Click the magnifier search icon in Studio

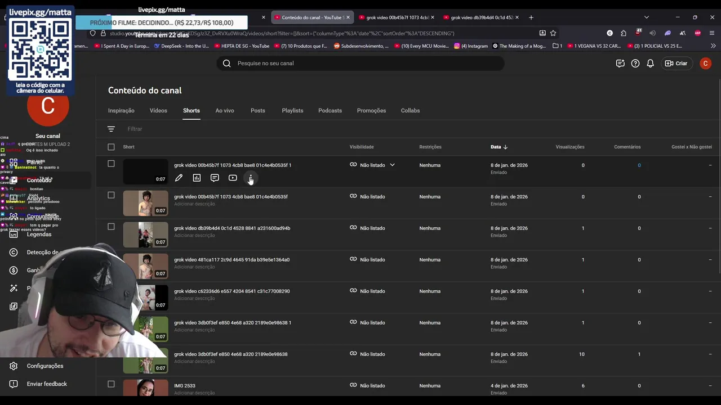(x=226, y=64)
